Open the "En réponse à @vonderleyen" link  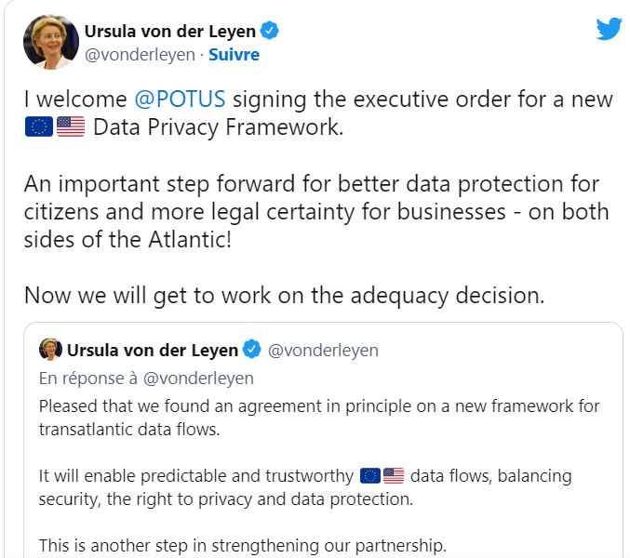tap(146, 379)
